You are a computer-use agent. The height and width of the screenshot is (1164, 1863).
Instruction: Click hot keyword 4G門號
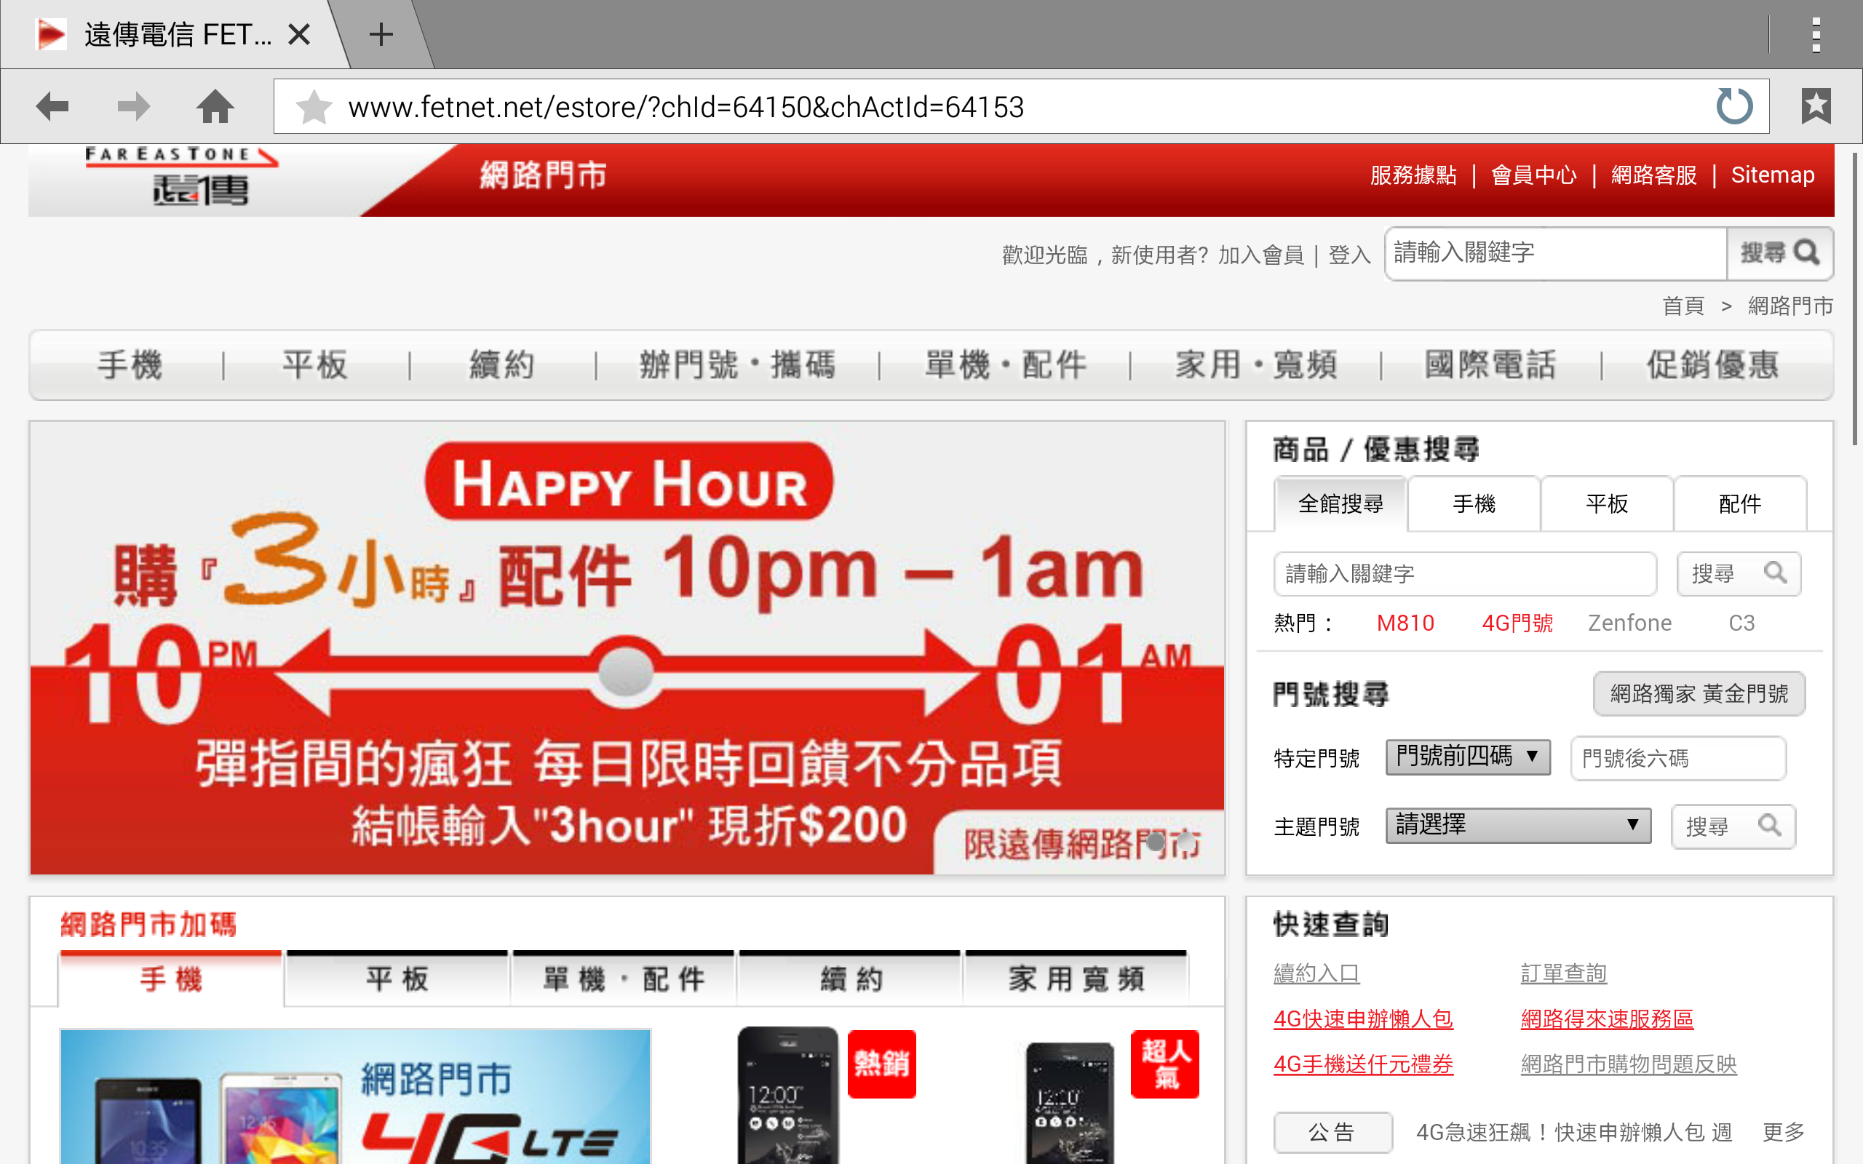click(1517, 623)
